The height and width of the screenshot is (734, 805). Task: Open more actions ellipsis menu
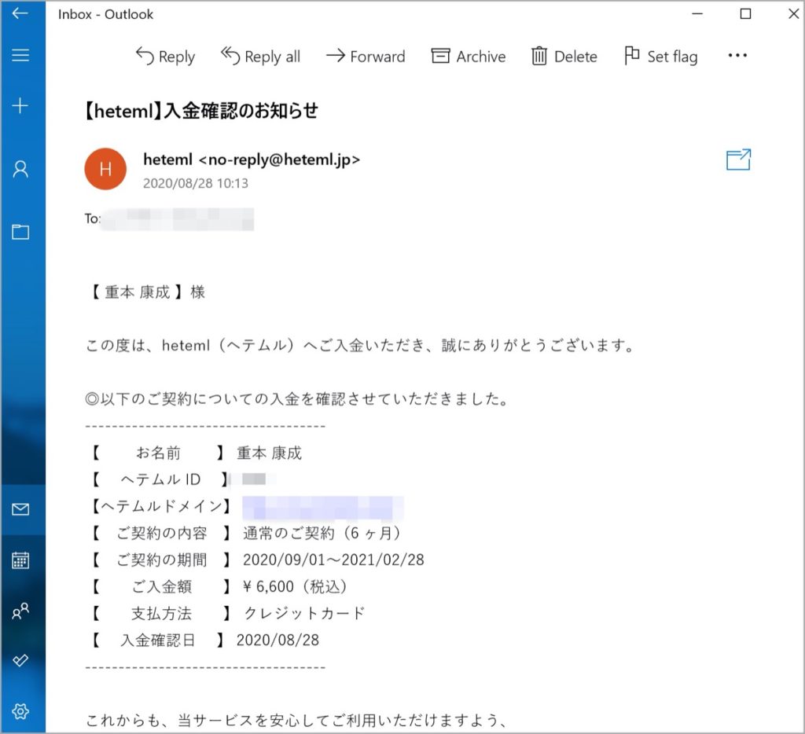(x=737, y=55)
